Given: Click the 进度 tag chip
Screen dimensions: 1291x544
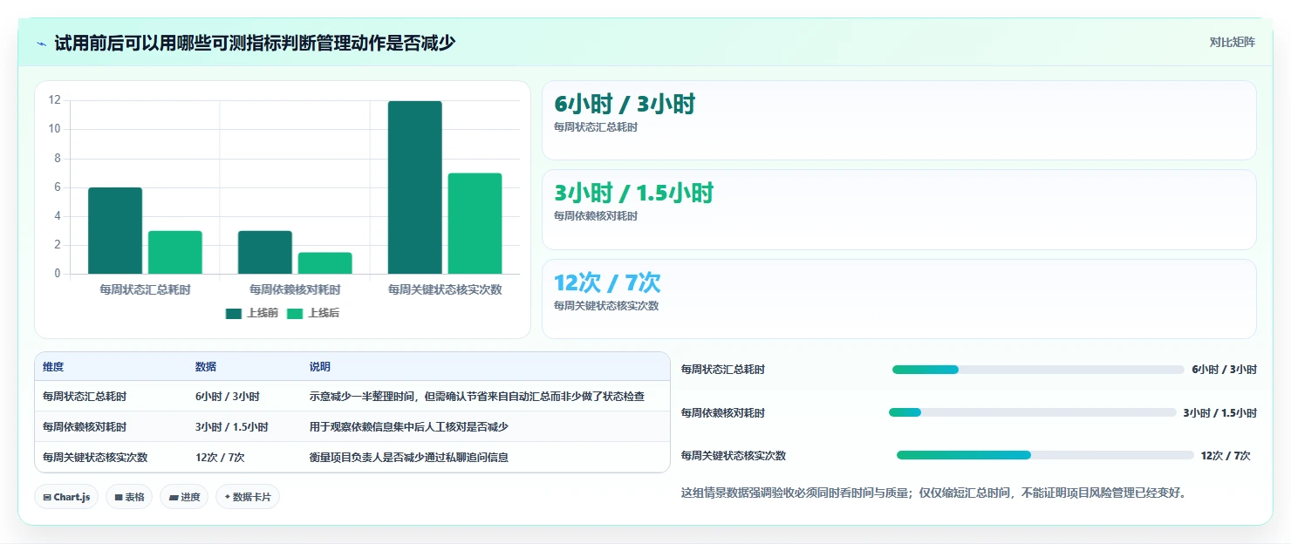Looking at the screenshot, I should click(184, 497).
